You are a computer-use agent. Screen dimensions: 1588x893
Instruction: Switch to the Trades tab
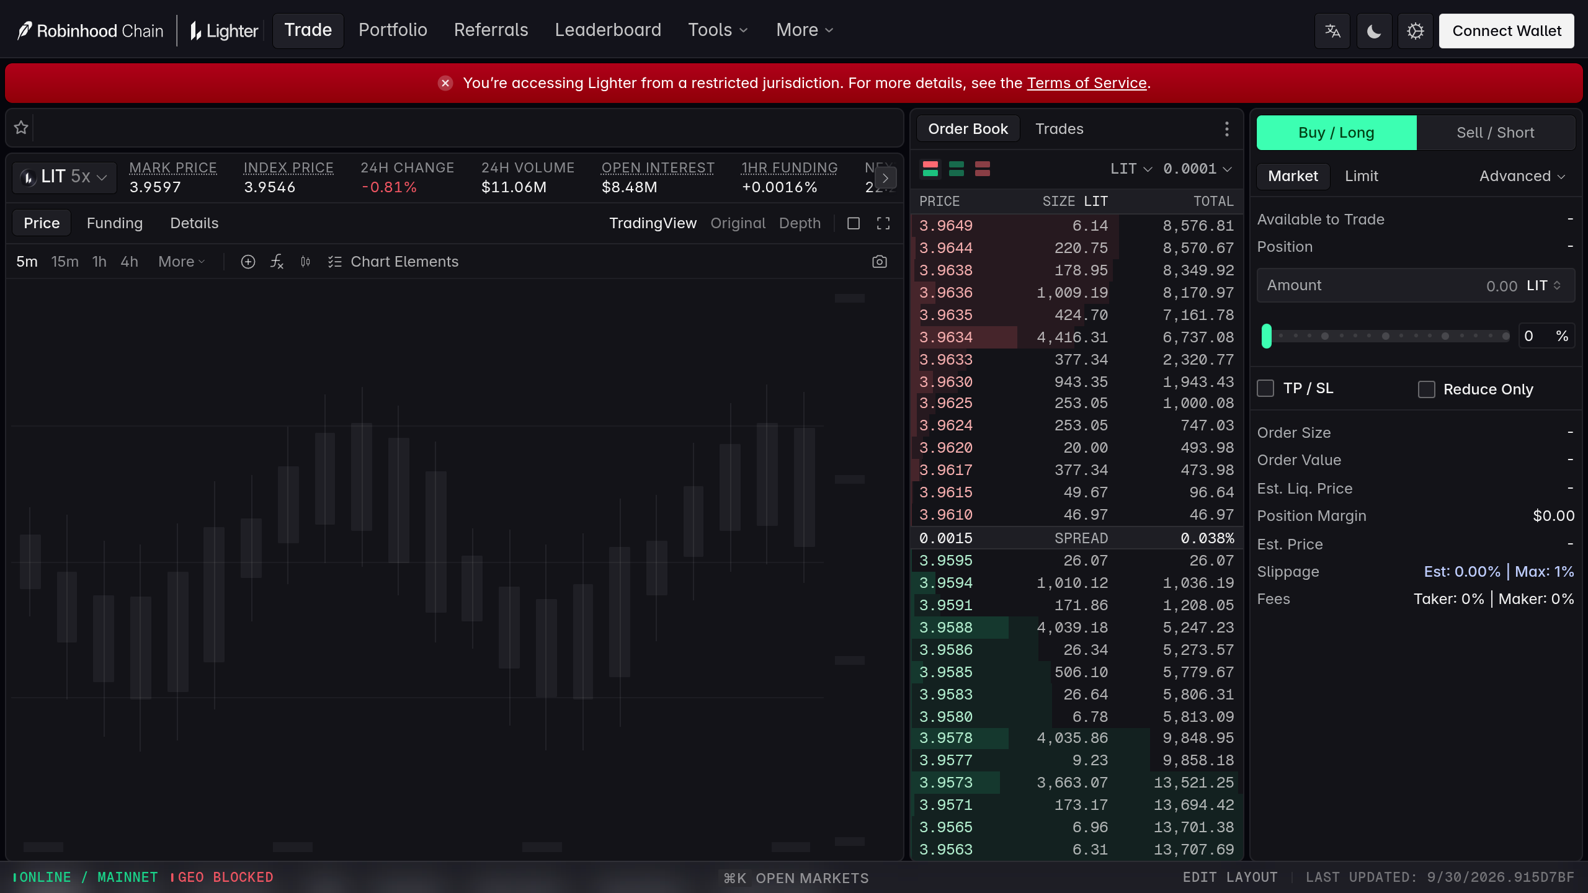pyautogui.click(x=1059, y=129)
